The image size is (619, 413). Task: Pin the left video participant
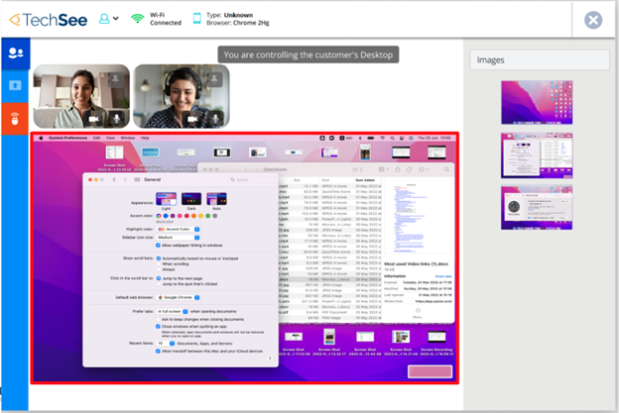[115, 79]
